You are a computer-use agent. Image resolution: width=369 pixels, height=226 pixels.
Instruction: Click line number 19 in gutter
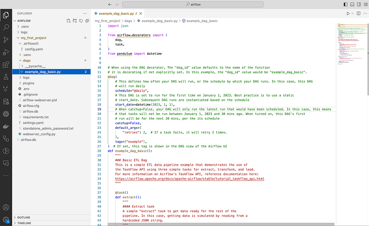click(x=99, y=109)
